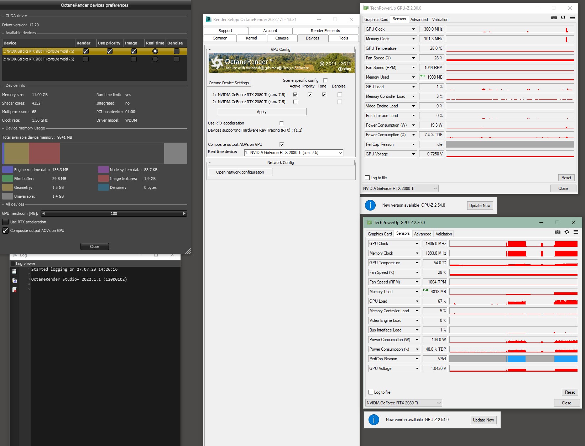The height and width of the screenshot is (446, 585).
Task: Enable Scene specific config checkbox
Action: pyautogui.click(x=325, y=80)
